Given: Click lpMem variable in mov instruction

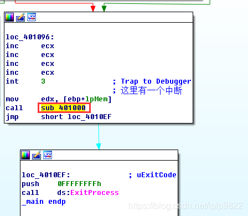Looking at the screenshot, I should 96,99.
